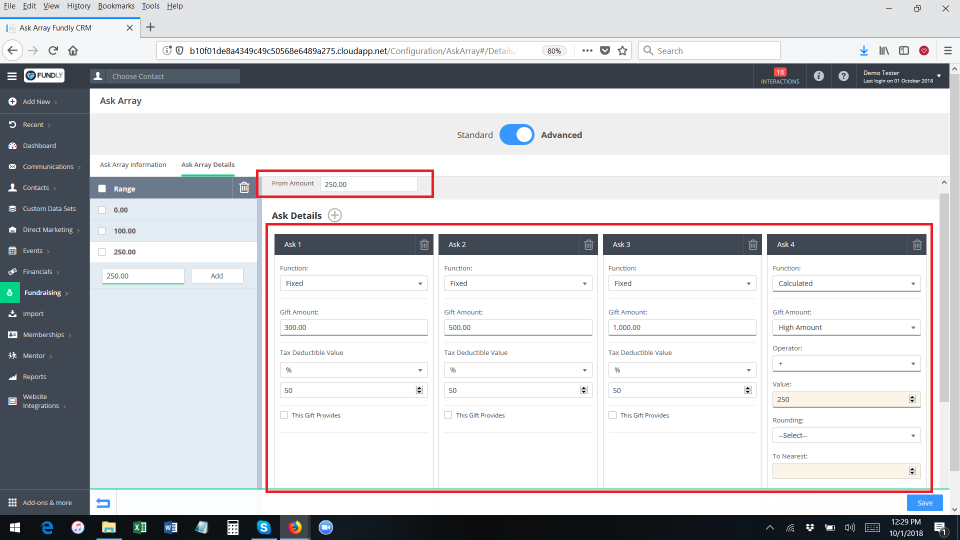Delete Ask 4 with trash icon
The image size is (960, 540).
click(x=917, y=244)
